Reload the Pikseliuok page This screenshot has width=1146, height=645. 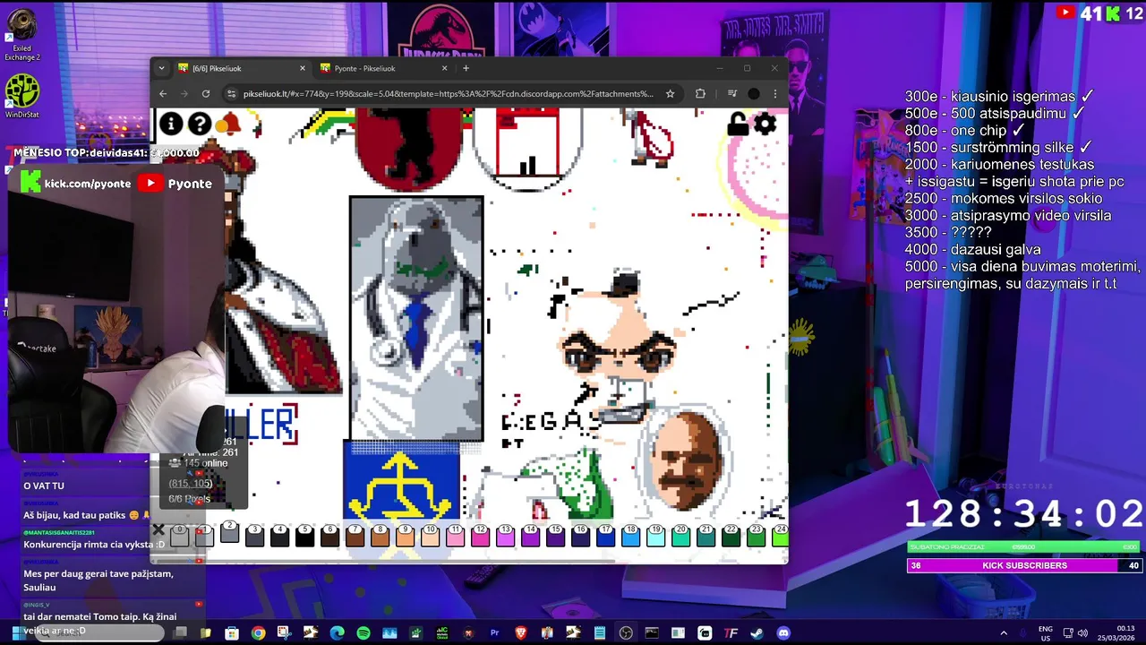click(x=206, y=93)
